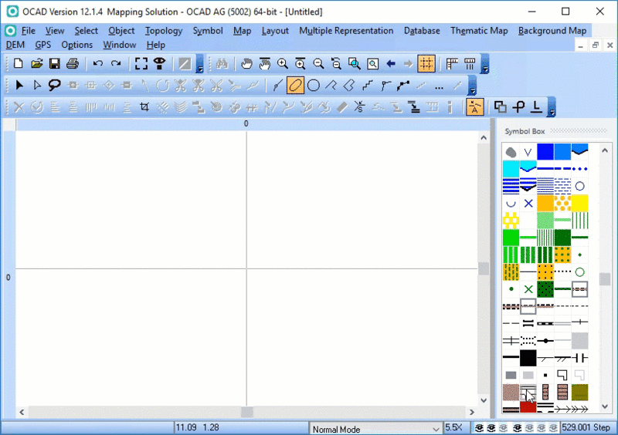Image resolution: width=618 pixels, height=435 pixels.
Task: Click the ruler guides icon
Action: coord(452,63)
